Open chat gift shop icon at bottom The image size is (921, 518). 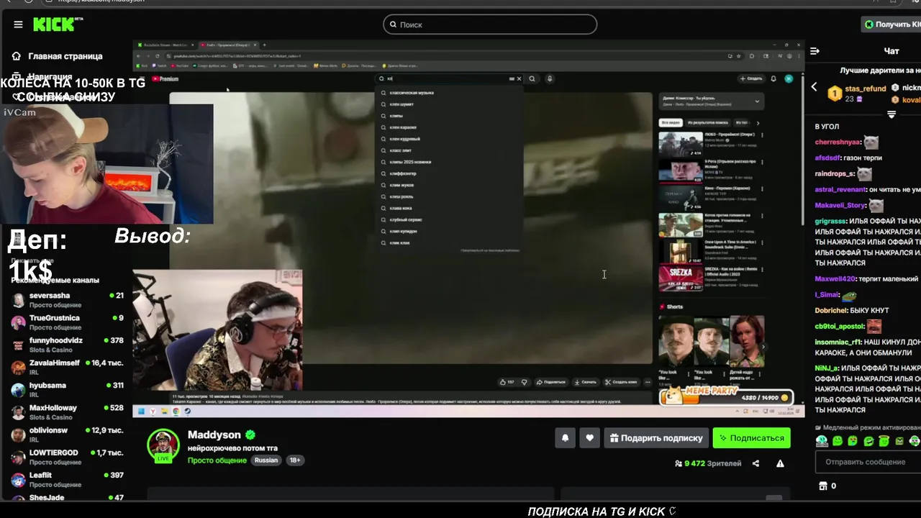click(823, 486)
